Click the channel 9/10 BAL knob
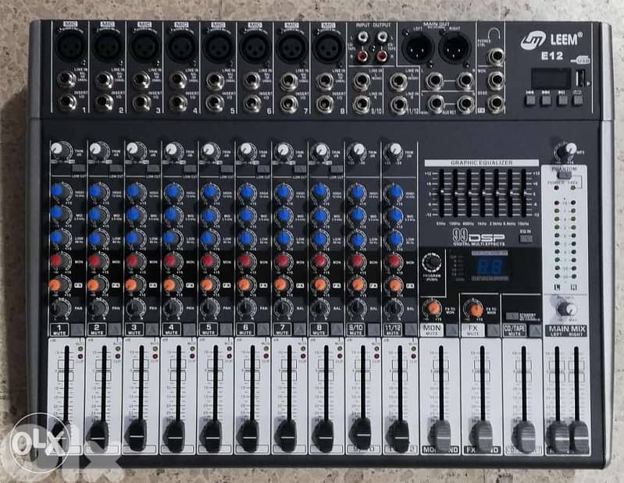This screenshot has height=483, width=624. click(x=357, y=307)
